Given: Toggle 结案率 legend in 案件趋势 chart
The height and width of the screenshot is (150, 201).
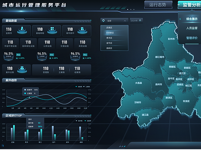Looking at the screenshot, I should click(x=79, y=87).
